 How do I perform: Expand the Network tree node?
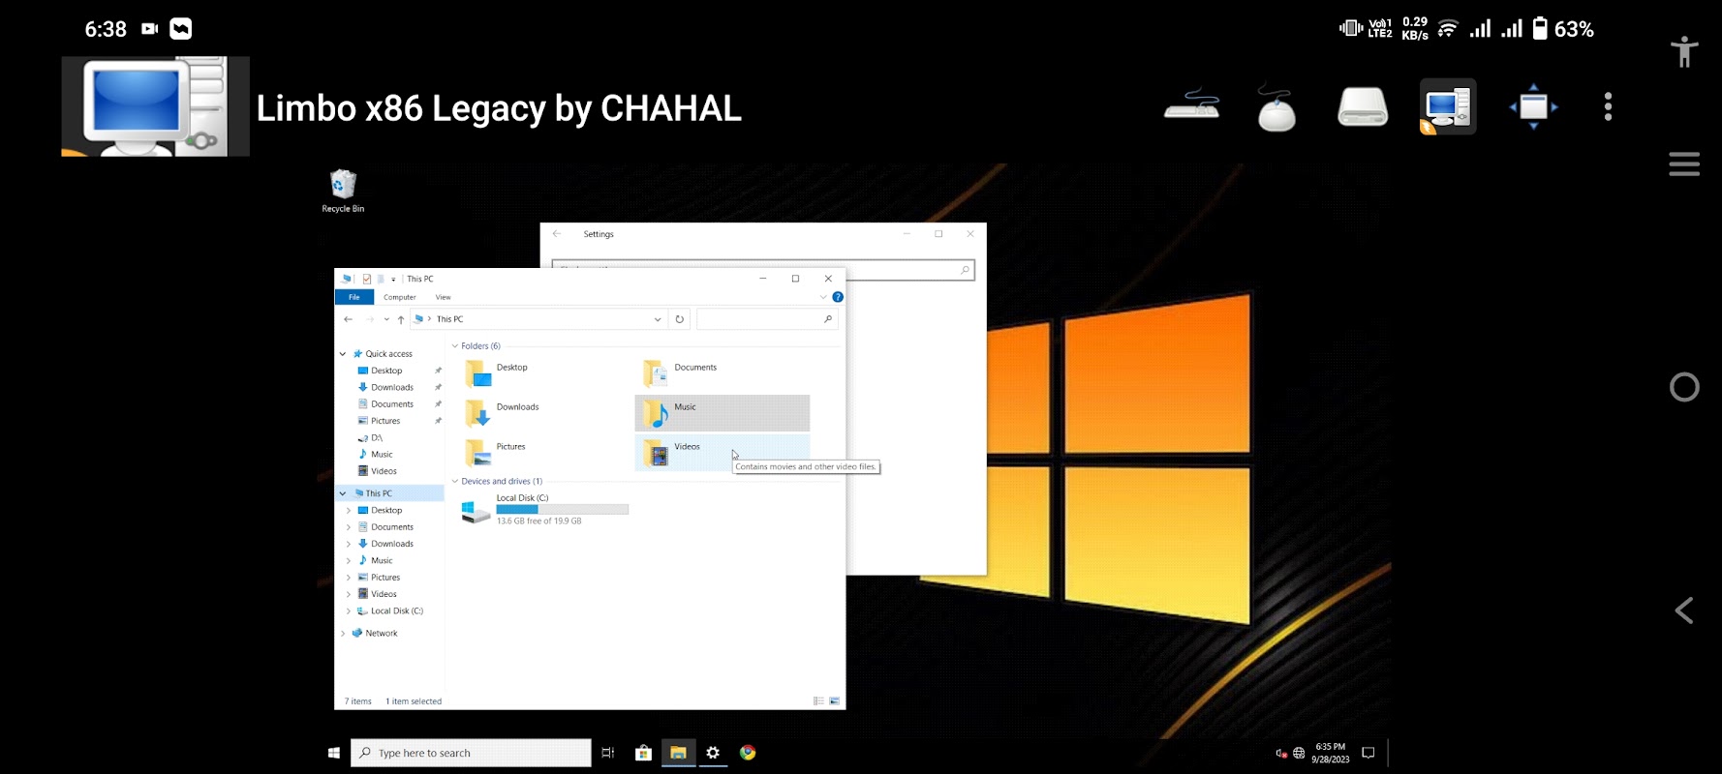(343, 634)
